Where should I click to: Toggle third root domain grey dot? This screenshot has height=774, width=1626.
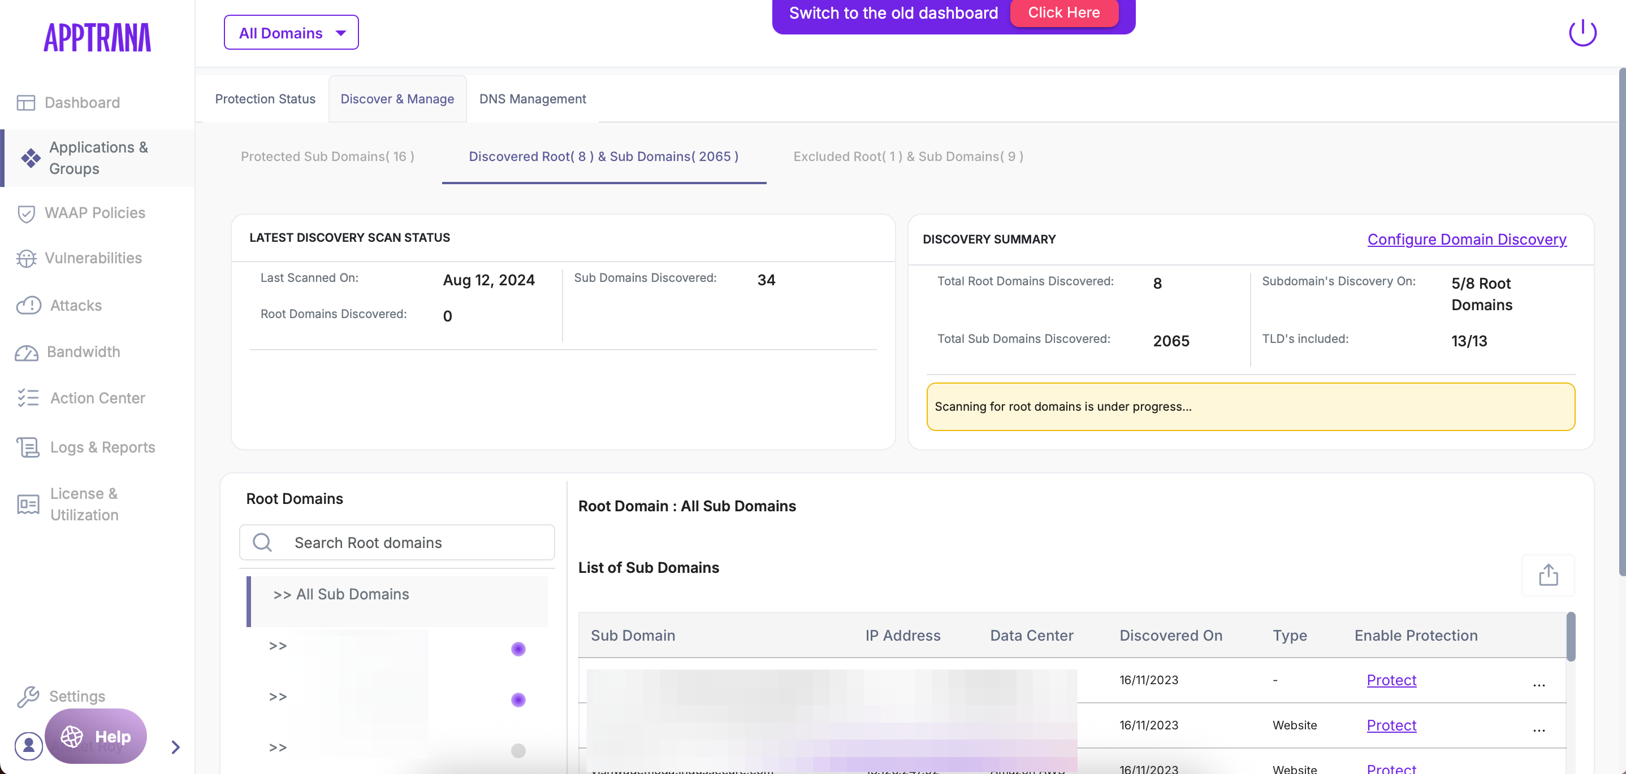518,750
